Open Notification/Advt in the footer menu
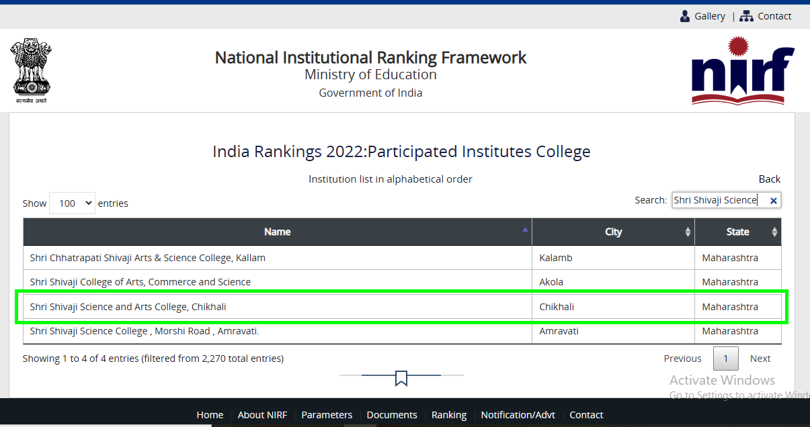 click(x=518, y=415)
